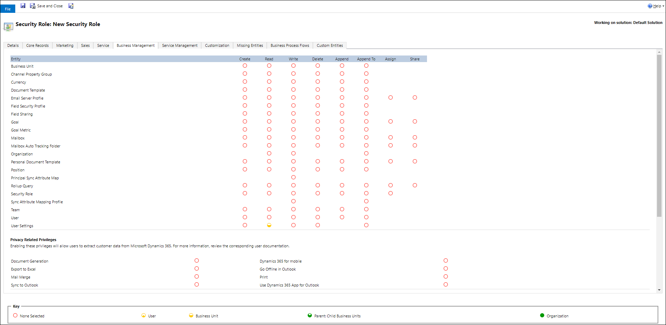The height and width of the screenshot is (325, 666).
Task: Click the User level key icon
Action: (x=144, y=315)
